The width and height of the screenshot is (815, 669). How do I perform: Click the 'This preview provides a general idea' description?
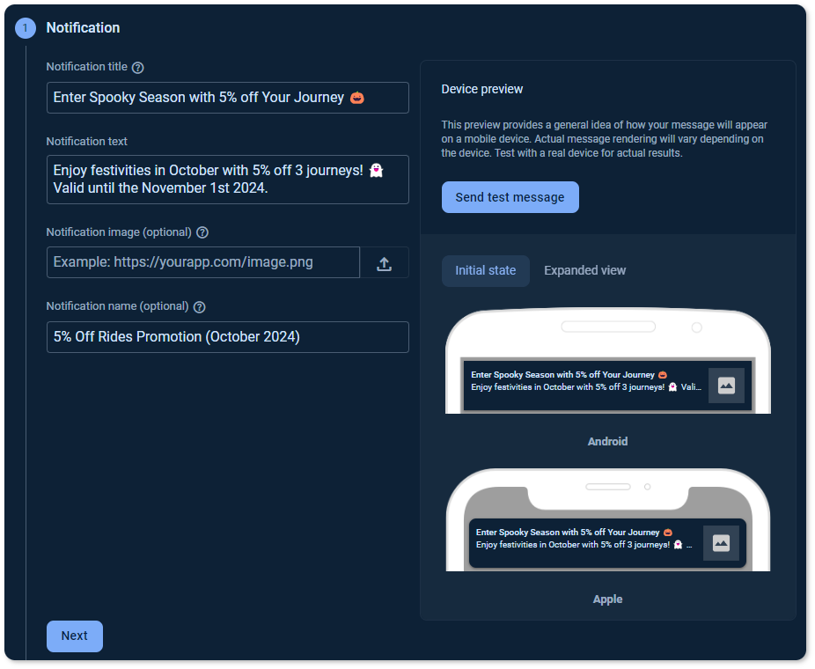(604, 139)
